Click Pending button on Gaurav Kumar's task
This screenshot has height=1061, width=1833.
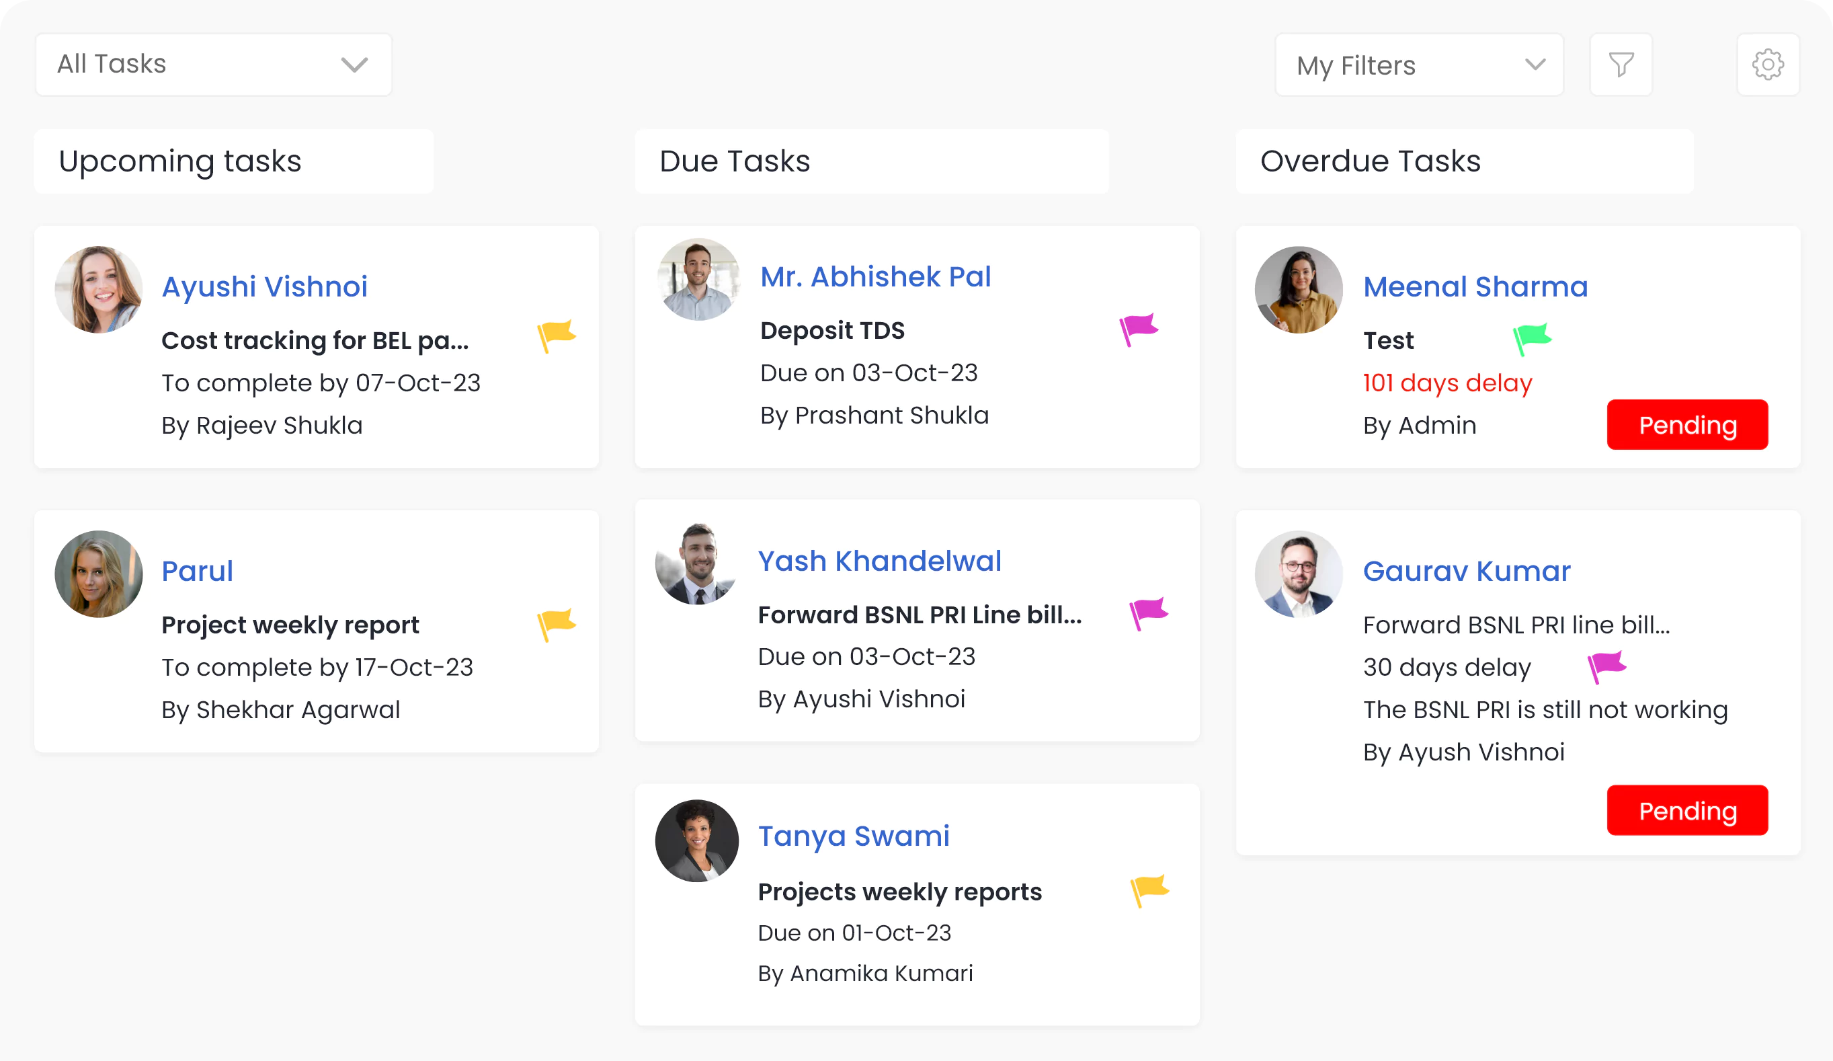[x=1686, y=810]
